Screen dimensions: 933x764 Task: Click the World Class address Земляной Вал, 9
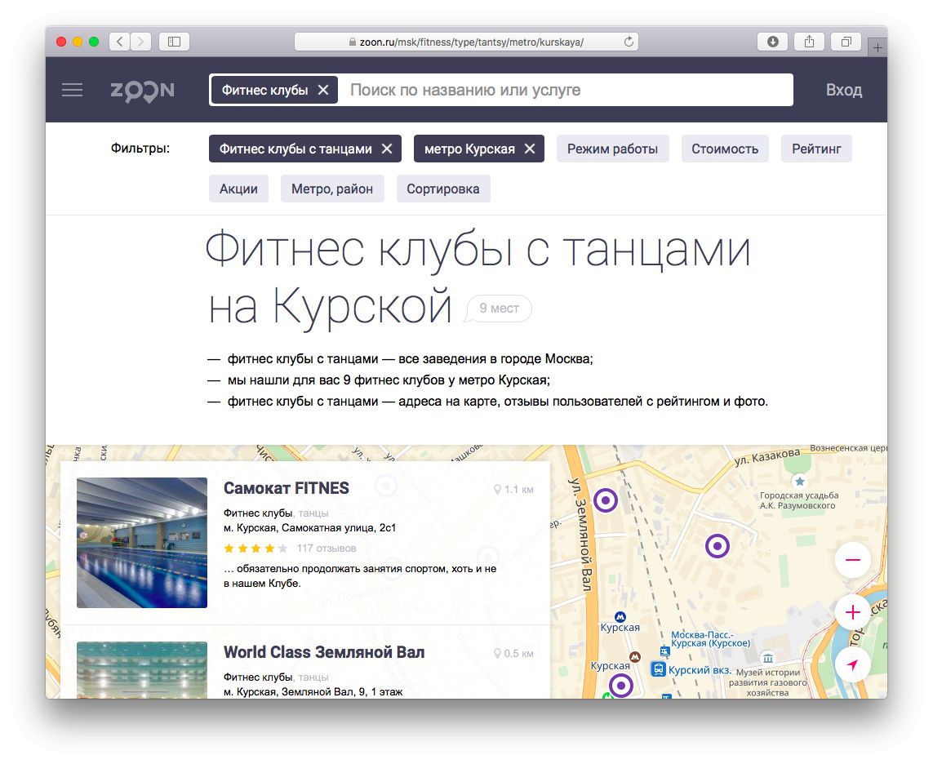click(x=313, y=692)
